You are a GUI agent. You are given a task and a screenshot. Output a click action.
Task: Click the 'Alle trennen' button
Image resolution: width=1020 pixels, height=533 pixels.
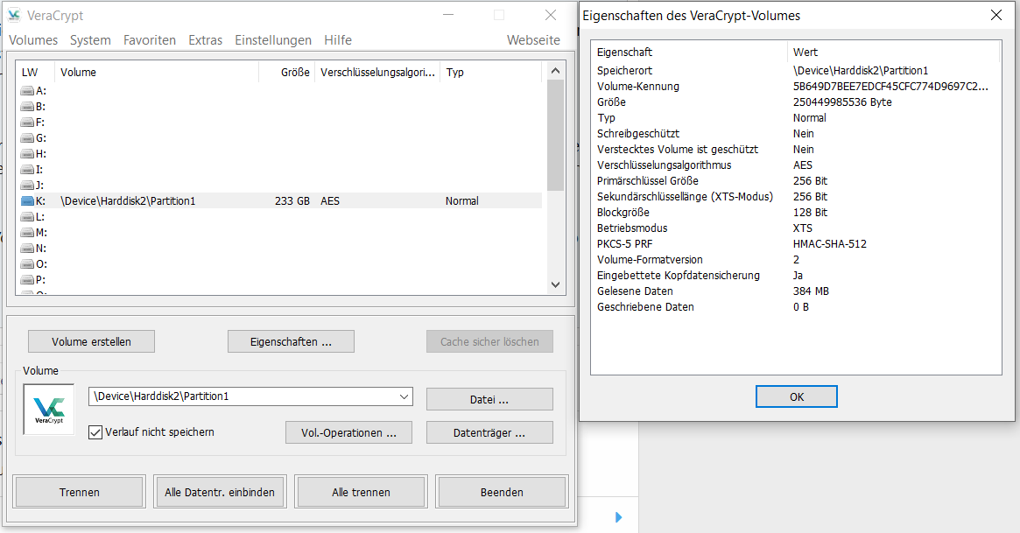[x=361, y=492]
